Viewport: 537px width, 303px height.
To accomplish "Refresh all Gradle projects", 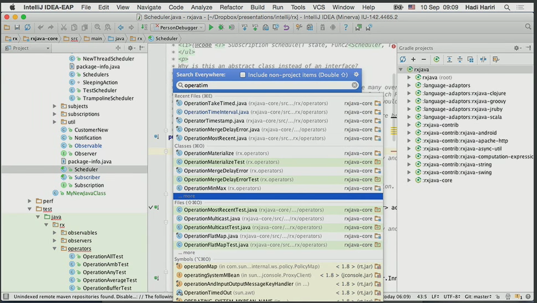I will tap(403, 59).
